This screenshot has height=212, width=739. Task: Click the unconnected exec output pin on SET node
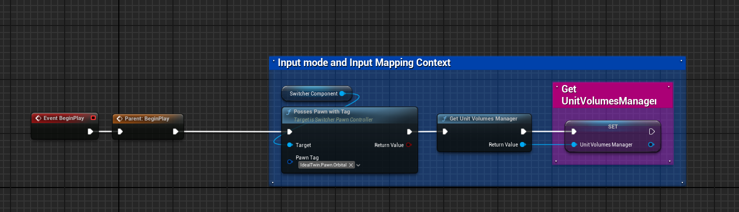(x=652, y=132)
